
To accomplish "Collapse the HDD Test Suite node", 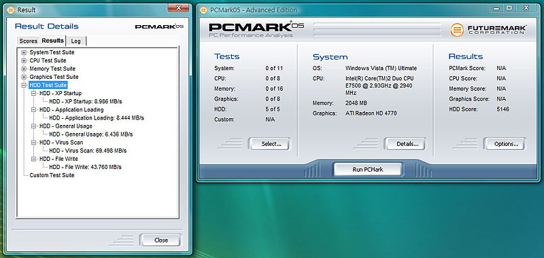I will pos(24,85).
